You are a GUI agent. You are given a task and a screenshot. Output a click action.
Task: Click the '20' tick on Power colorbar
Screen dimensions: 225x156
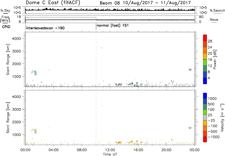(x=210, y=54)
